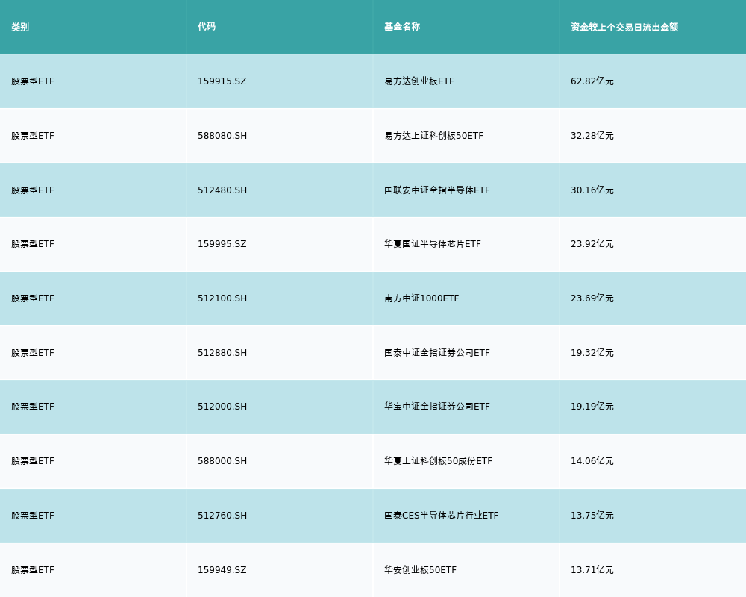
Task: Select code 512480.SH
Action: 222,190
